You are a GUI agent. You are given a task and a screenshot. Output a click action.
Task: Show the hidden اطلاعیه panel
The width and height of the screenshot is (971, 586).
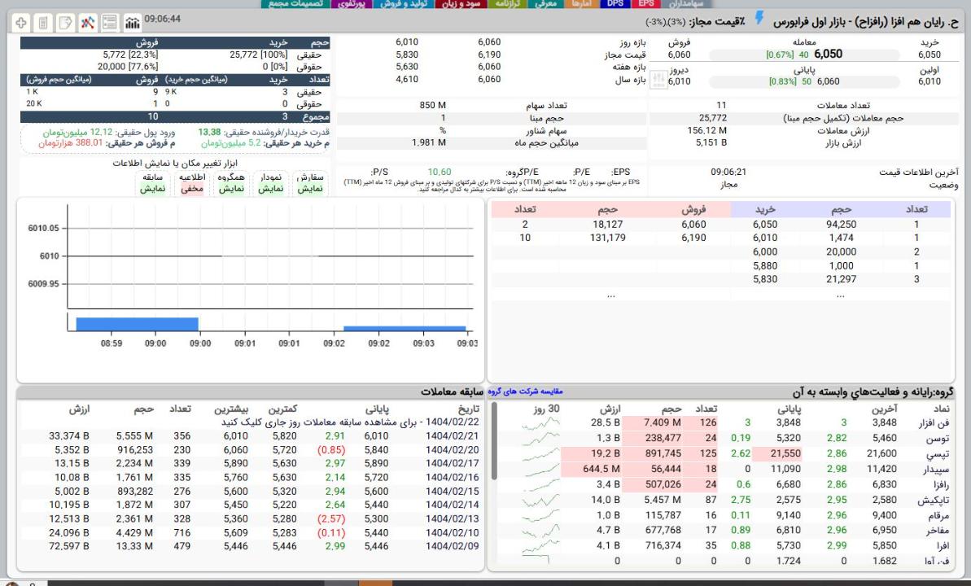point(191,188)
